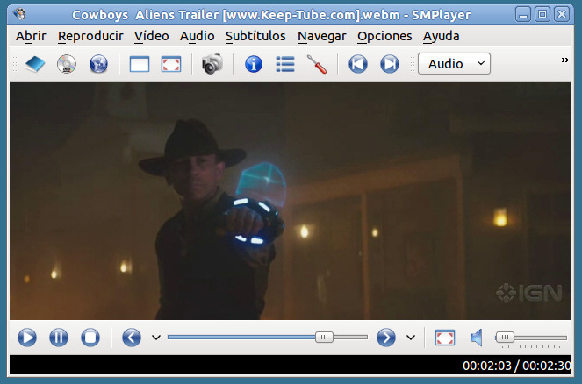Toggle compact mode window icon
This screenshot has height=384, width=582.
[x=140, y=64]
